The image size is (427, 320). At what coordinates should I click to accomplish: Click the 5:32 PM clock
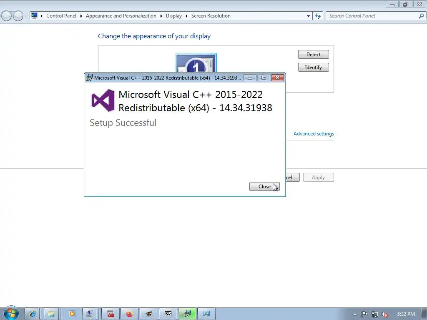coord(406,314)
